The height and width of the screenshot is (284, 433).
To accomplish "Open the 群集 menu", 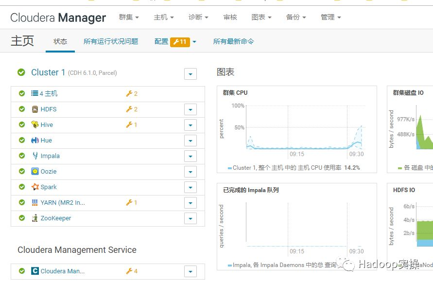I will coord(129,17).
